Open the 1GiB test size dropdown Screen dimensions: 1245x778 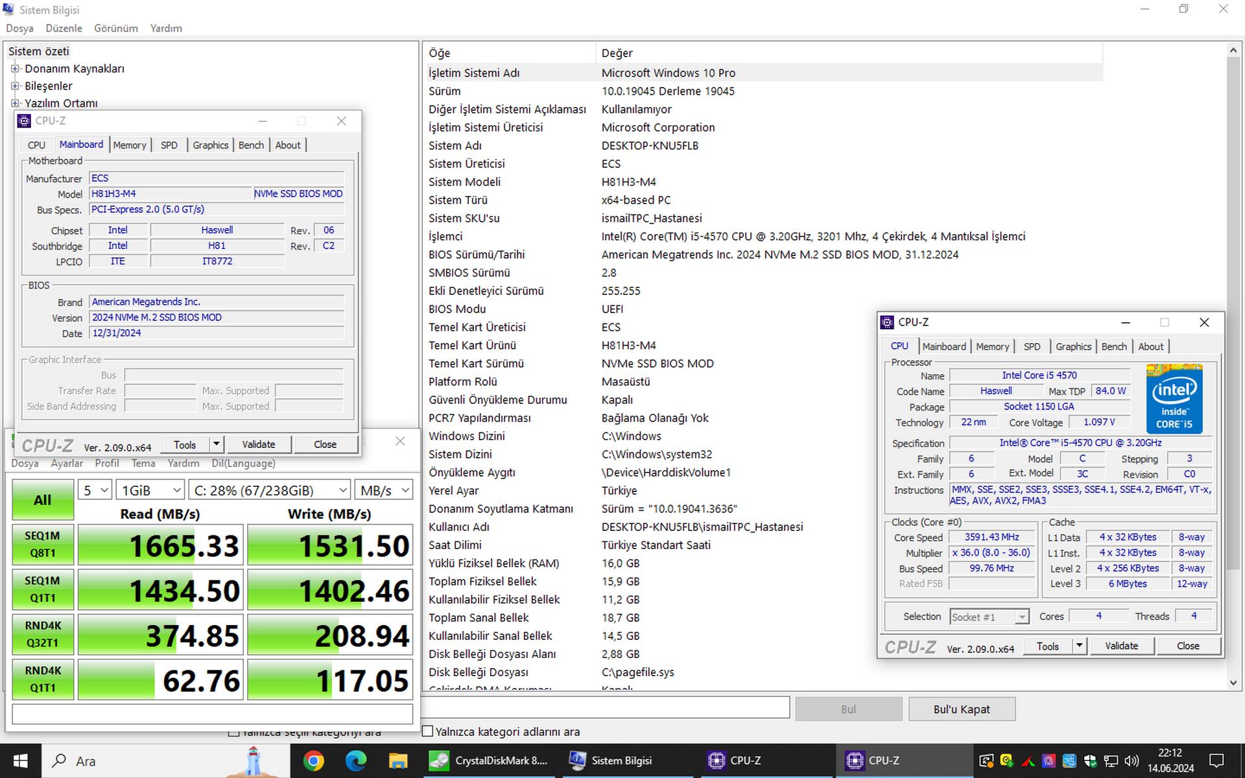pyautogui.click(x=150, y=490)
